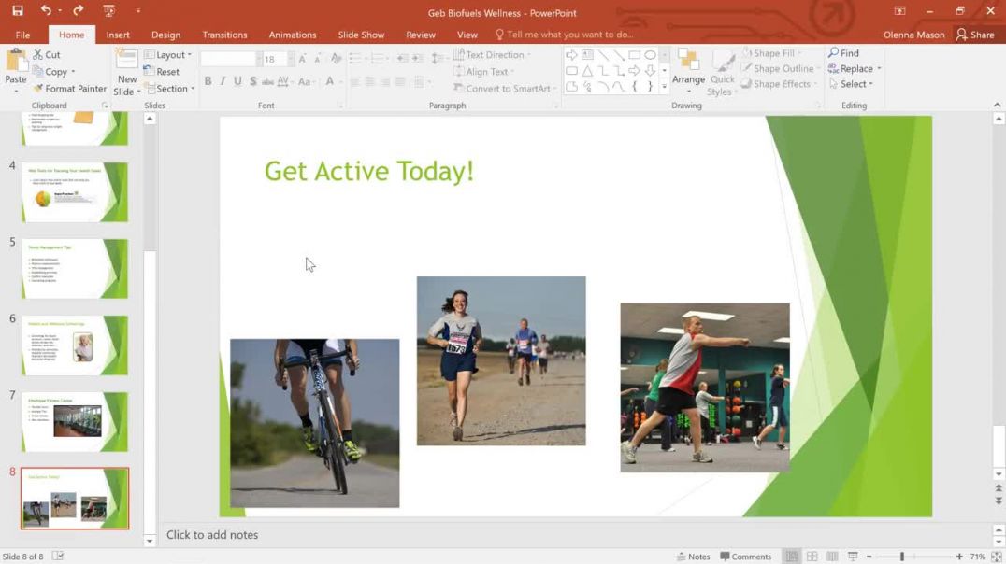Open Arrange options
This screenshot has width=1006, height=564.
point(688,71)
